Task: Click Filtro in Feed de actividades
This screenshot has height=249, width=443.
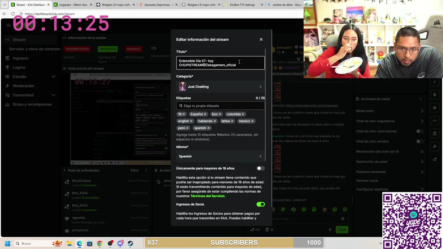Action: [x=135, y=170]
